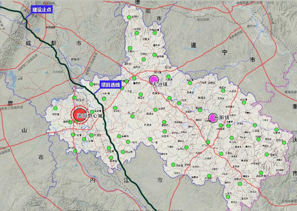The width and height of the screenshot is (297, 211).
Task: Click the green dot at 中和场镇
Action: (x=155, y=33)
